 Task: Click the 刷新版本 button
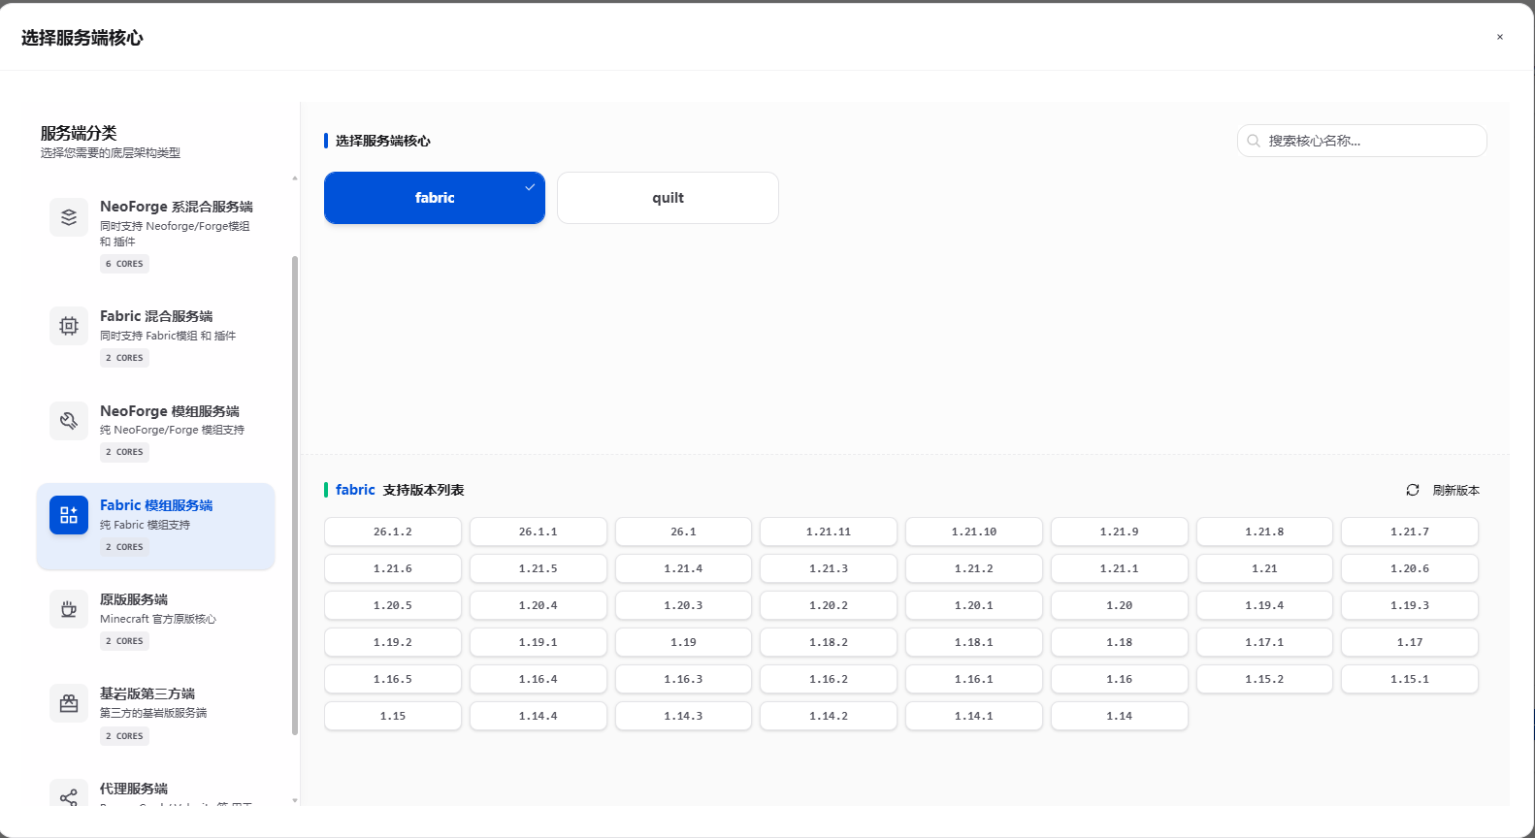pyautogui.click(x=1443, y=490)
